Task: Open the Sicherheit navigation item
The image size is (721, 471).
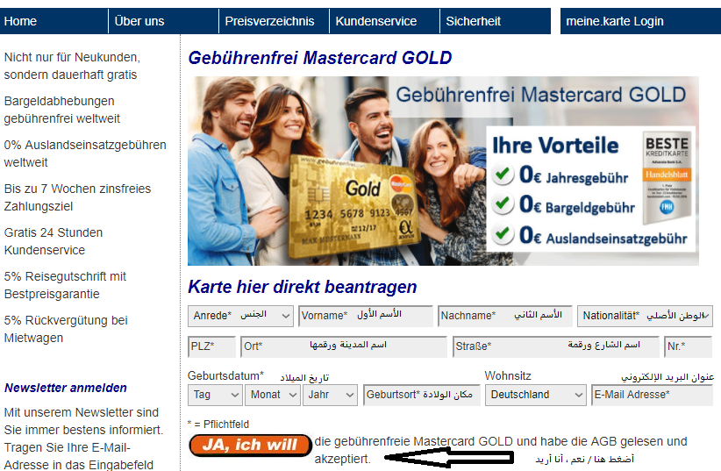Action: tap(496, 21)
